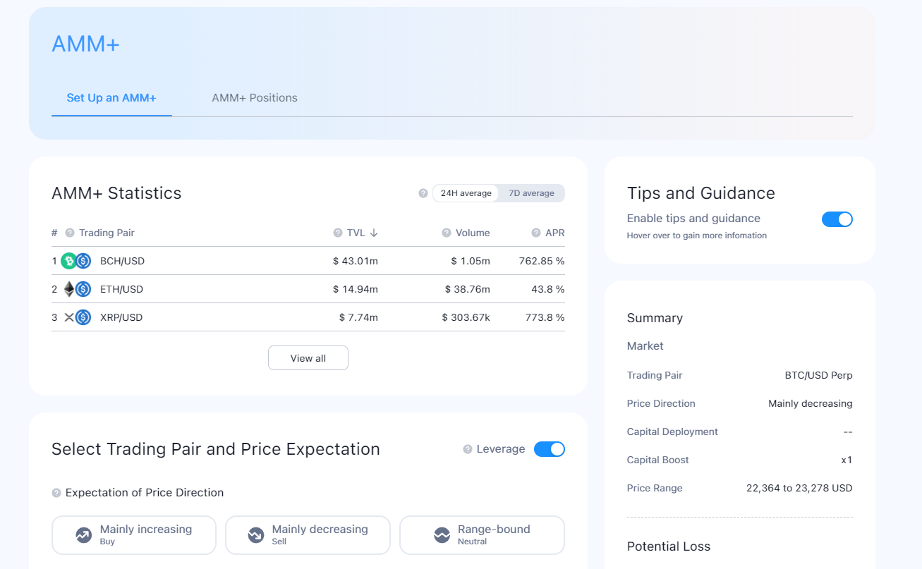This screenshot has height=569, width=922.
Task: Click the BCH coin icon in row one
Action: (x=68, y=261)
